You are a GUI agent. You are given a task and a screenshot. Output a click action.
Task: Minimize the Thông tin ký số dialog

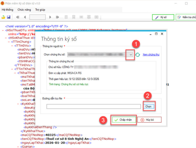[151, 34]
